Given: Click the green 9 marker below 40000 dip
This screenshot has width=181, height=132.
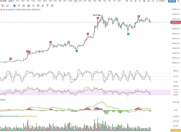Looking at the screenshot, I should (77, 51).
